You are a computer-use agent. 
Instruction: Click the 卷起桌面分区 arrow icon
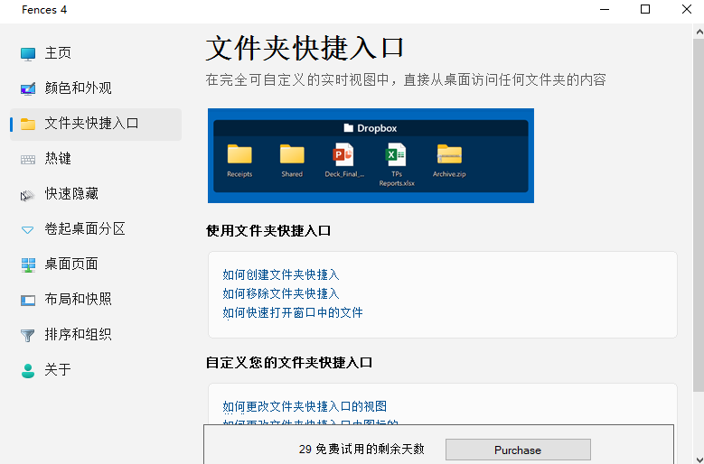(x=28, y=229)
